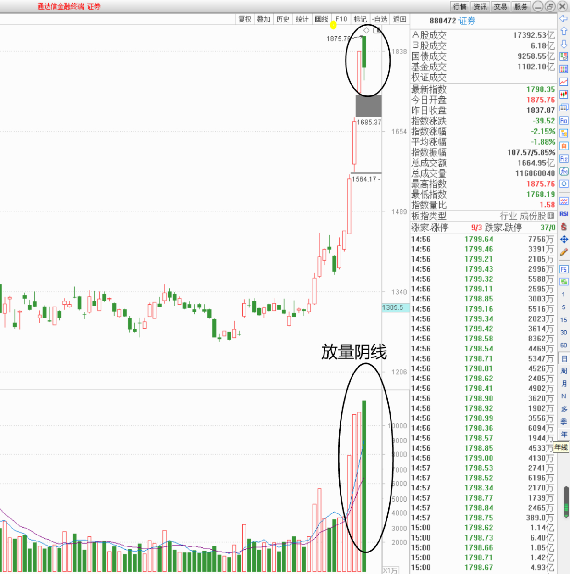Viewport: 570px width, 574px height.
Task: Open the 资讯 menu
Action: 480,6
